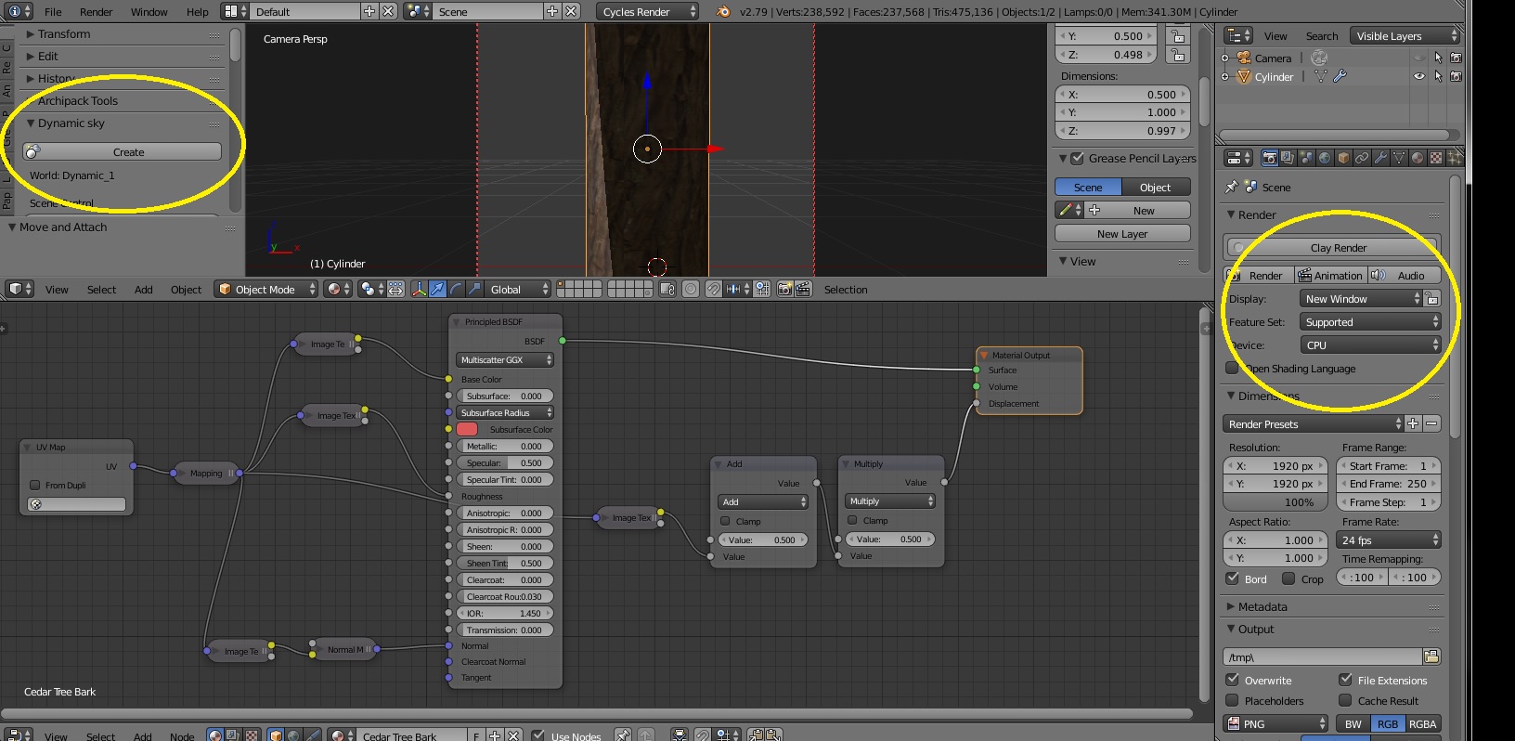Open the Object constraints properties tab
This screenshot has height=741, width=1515.
pyautogui.click(x=1362, y=158)
